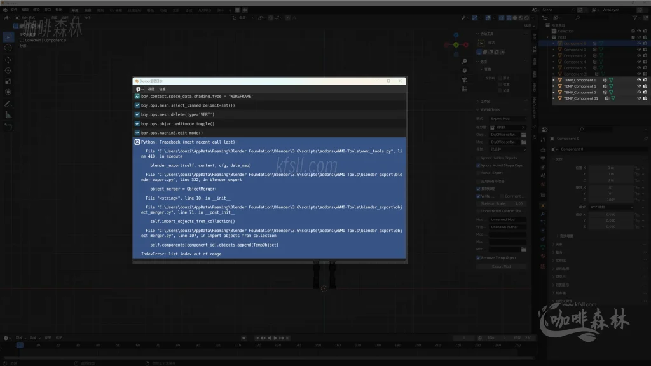Viewport: 651px width, 366px height.
Task: Click the Unnamed Mod name field
Action: coord(507,219)
